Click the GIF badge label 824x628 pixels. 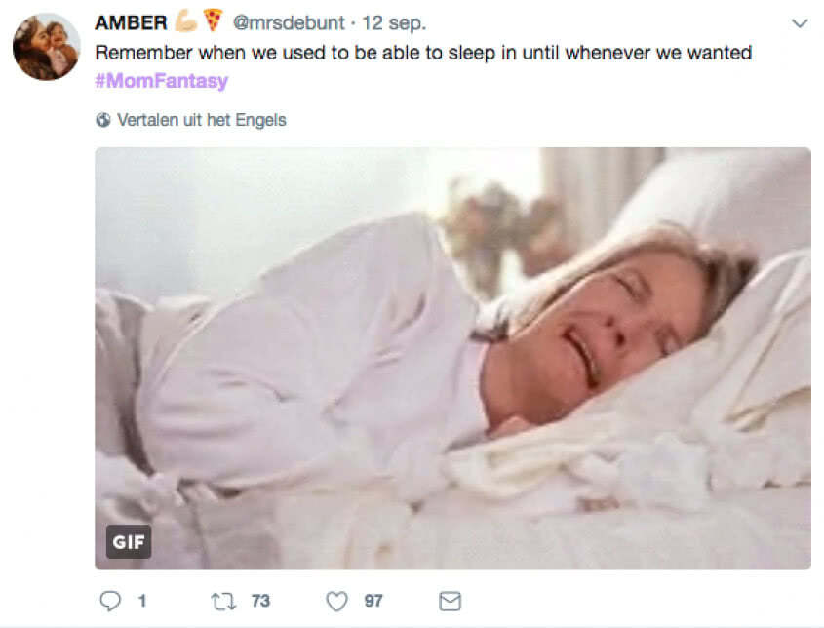tap(129, 542)
